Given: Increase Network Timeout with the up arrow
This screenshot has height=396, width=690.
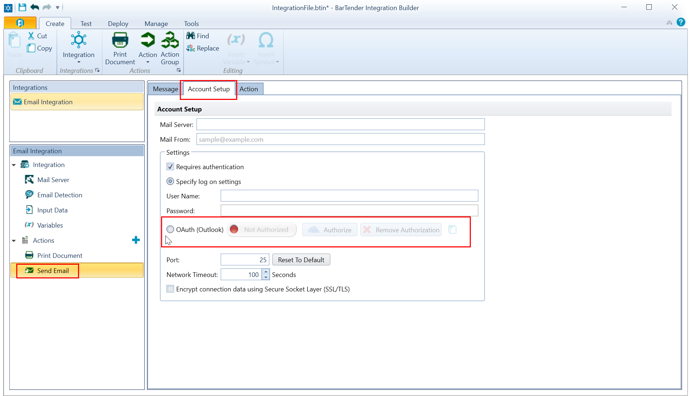Looking at the screenshot, I should [266, 272].
